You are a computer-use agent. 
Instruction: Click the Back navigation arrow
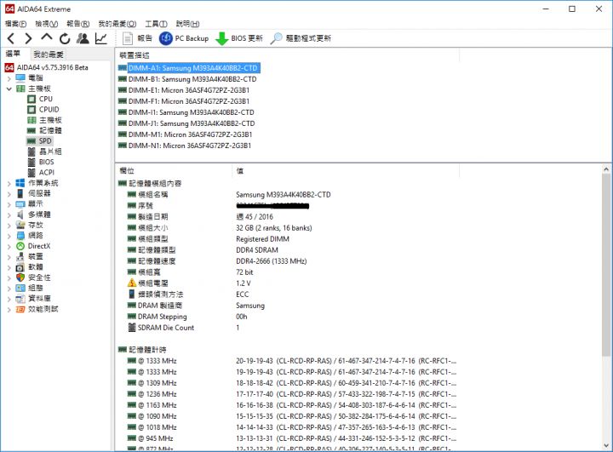(11, 38)
